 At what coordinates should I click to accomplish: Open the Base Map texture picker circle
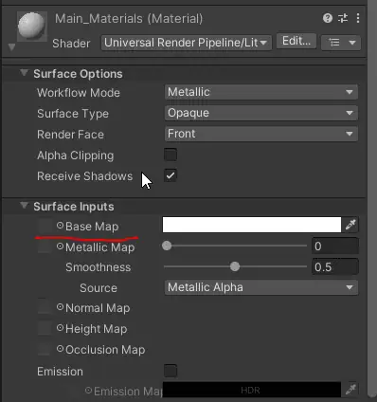pyautogui.click(x=60, y=226)
